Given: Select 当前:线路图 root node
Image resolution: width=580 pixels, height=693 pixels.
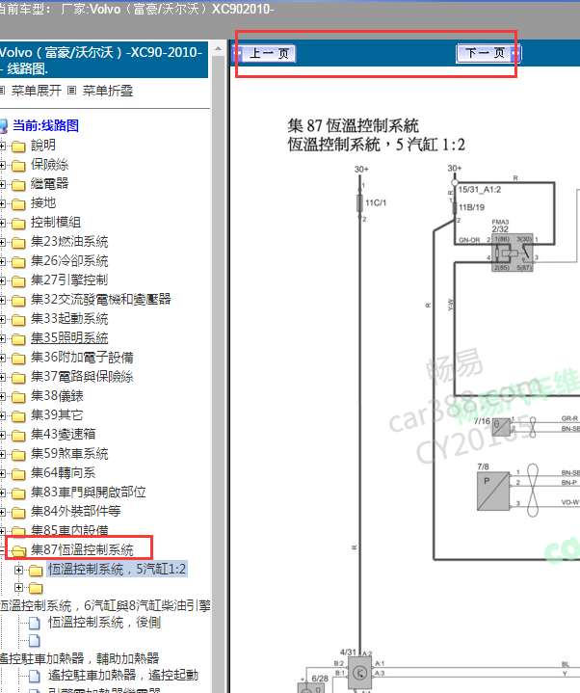Looking at the screenshot, I should tap(45, 125).
